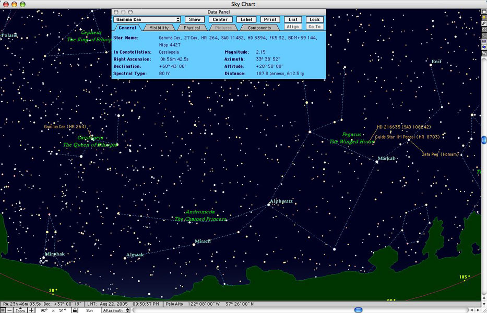Toggle the comet icon in side toolbar
The image size is (487, 313).
pyautogui.click(x=484, y=23)
